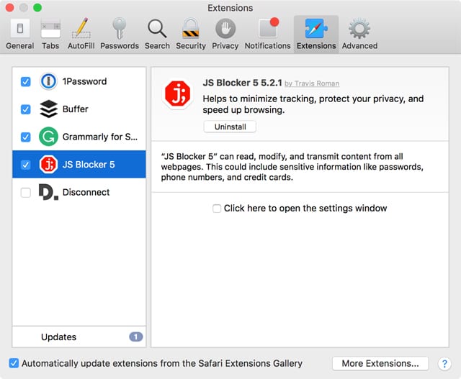Uncheck the Buffer extension
The image size is (461, 379).
tap(26, 109)
